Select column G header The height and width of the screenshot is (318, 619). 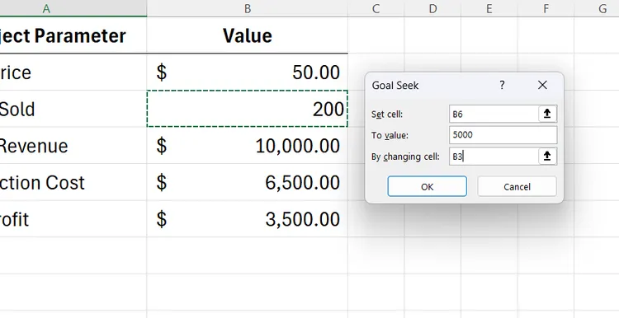point(597,8)
